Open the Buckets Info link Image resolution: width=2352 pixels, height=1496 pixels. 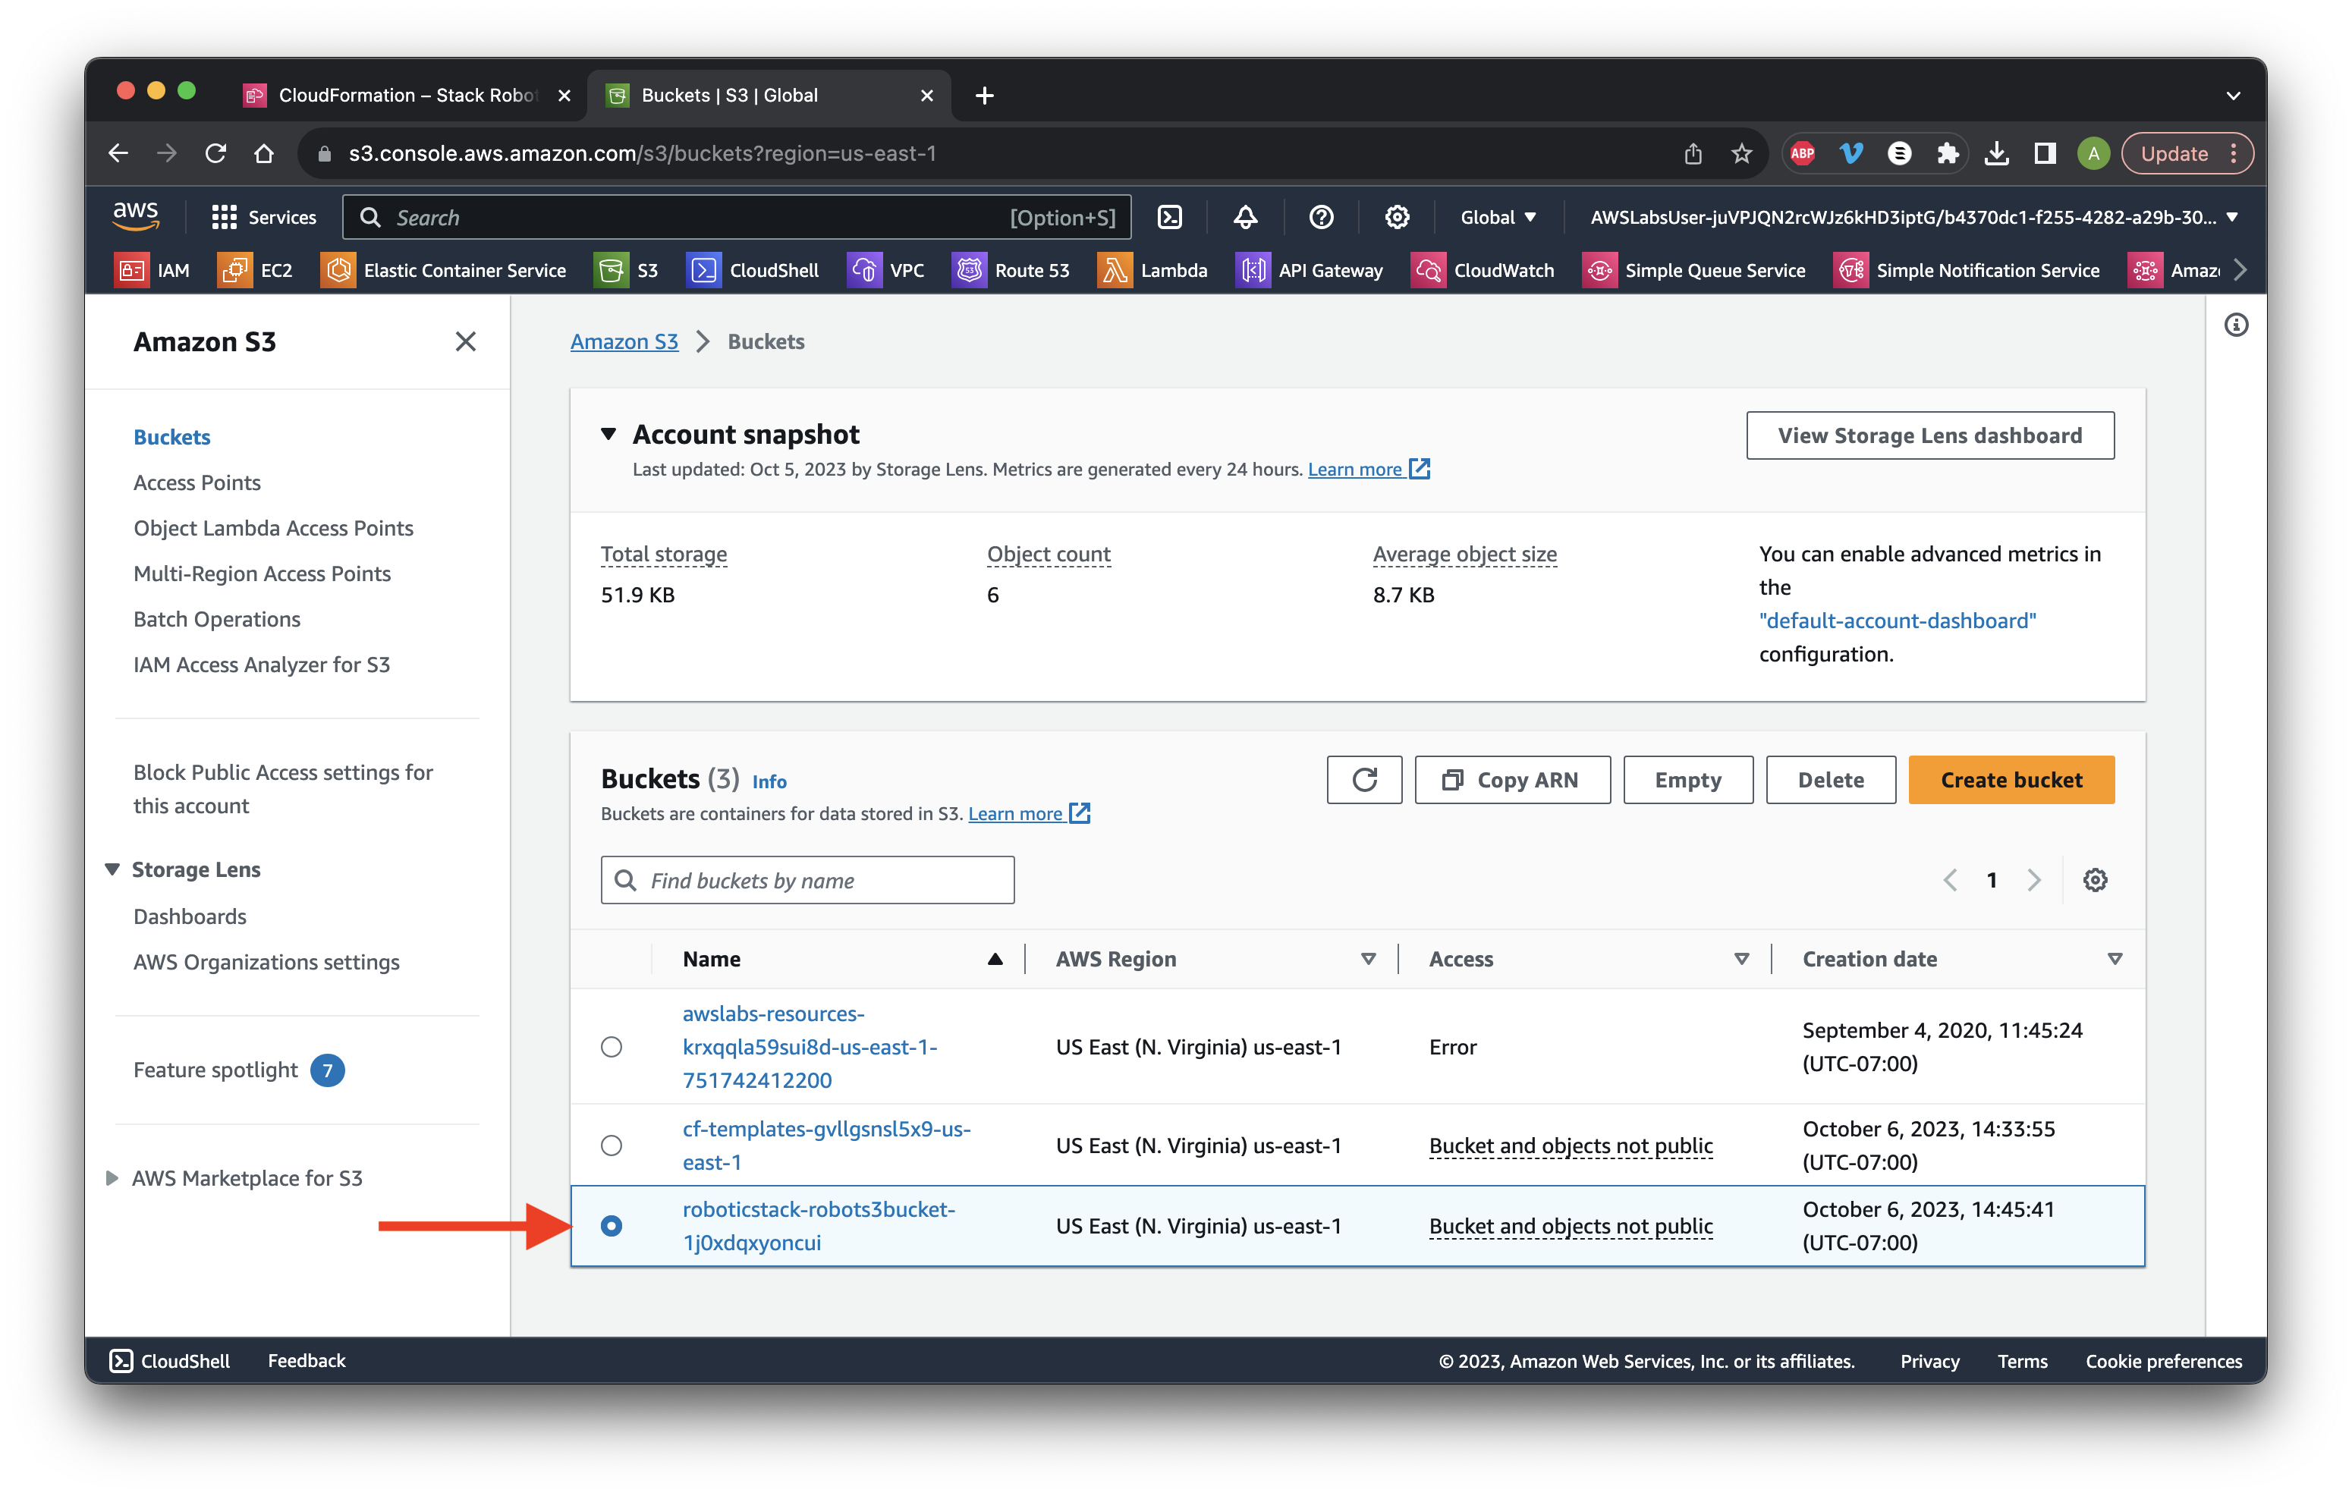tap(769, 781)
